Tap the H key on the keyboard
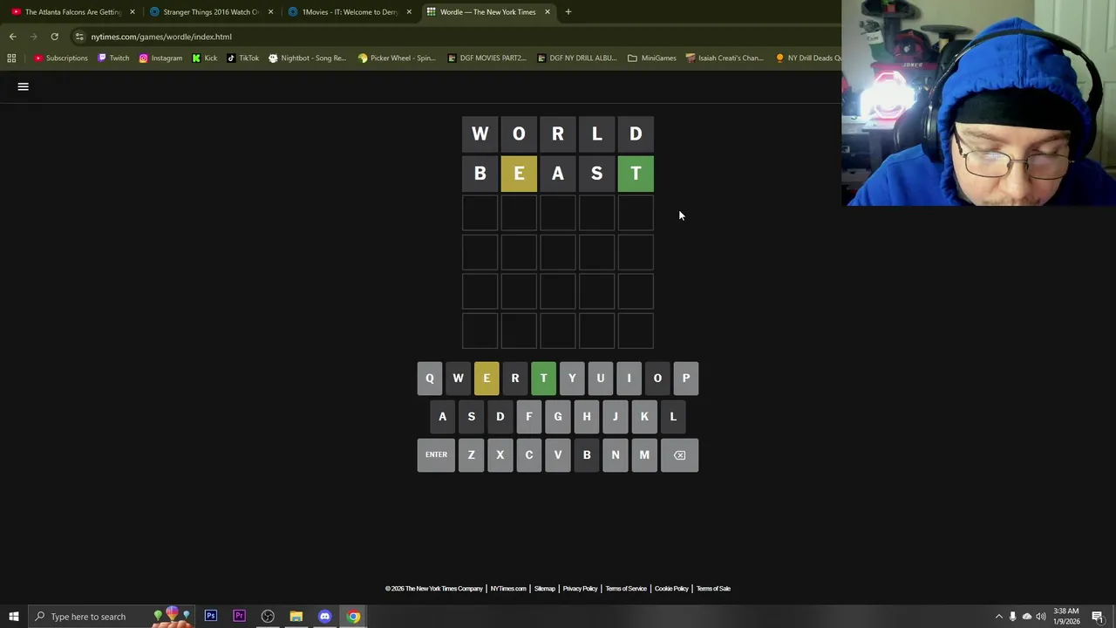Viewport: 1116px width, 628px height. [x=587, y=417]
